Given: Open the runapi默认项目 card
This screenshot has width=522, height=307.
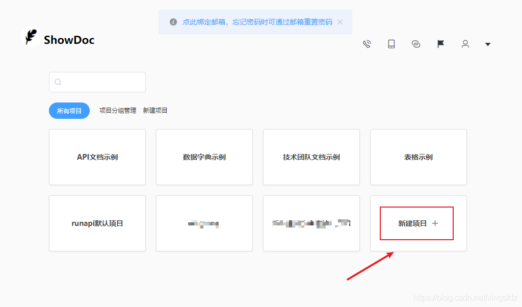Looking at the screenshot, I should (97, 223).
